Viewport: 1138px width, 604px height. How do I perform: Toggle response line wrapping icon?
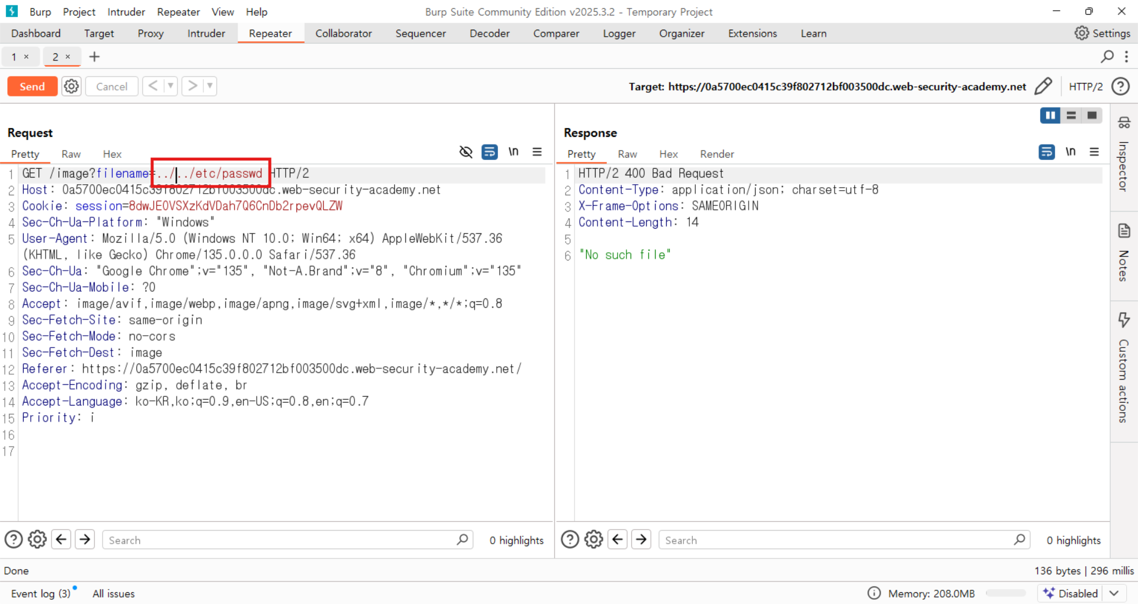(1047, 152)
